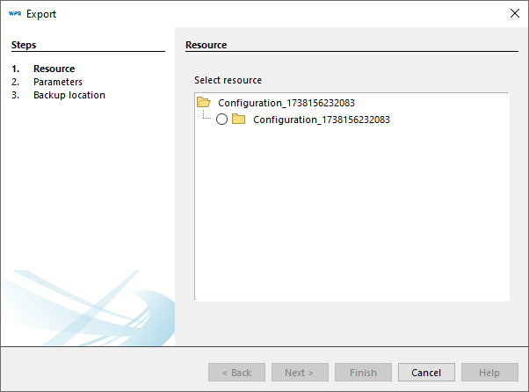Image resolution: width=529 pixels, height=392 pixels.
Task: Close the Export dialog window
Action: tap(514, 14)
